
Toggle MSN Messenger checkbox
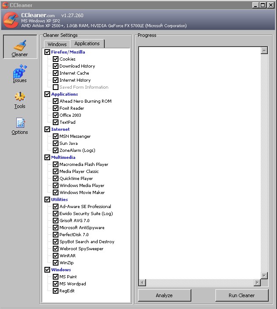pyautogui.click(x=55, y=136)
